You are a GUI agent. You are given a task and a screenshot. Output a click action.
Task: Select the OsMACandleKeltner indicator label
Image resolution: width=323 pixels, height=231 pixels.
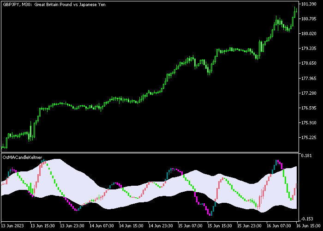point(22,158)
